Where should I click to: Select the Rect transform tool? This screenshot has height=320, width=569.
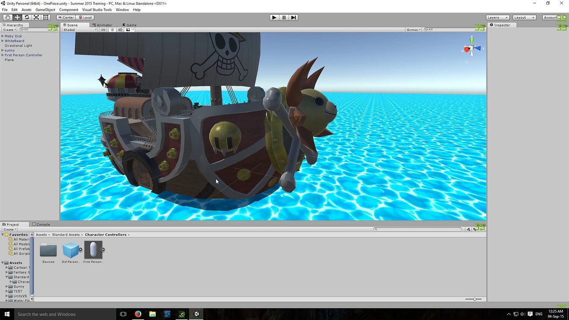46,17
